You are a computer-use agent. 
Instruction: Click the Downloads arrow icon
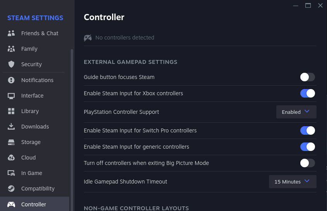pos(11,127)
